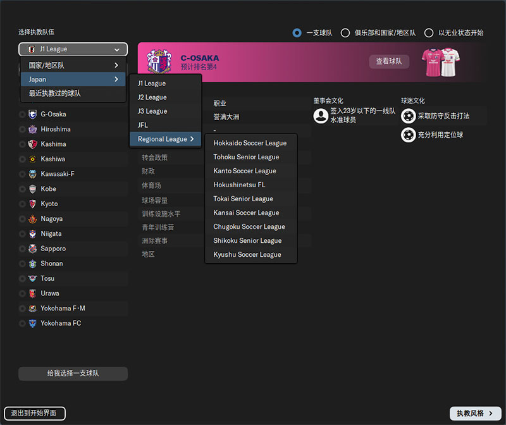Click the Kobe club crest
506x425 pixels.
(33, 189)
